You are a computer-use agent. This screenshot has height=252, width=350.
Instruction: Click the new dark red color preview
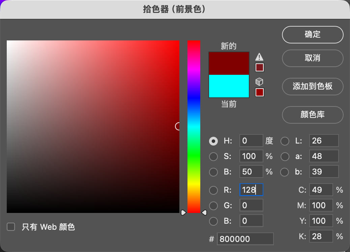tap(229, 63)
